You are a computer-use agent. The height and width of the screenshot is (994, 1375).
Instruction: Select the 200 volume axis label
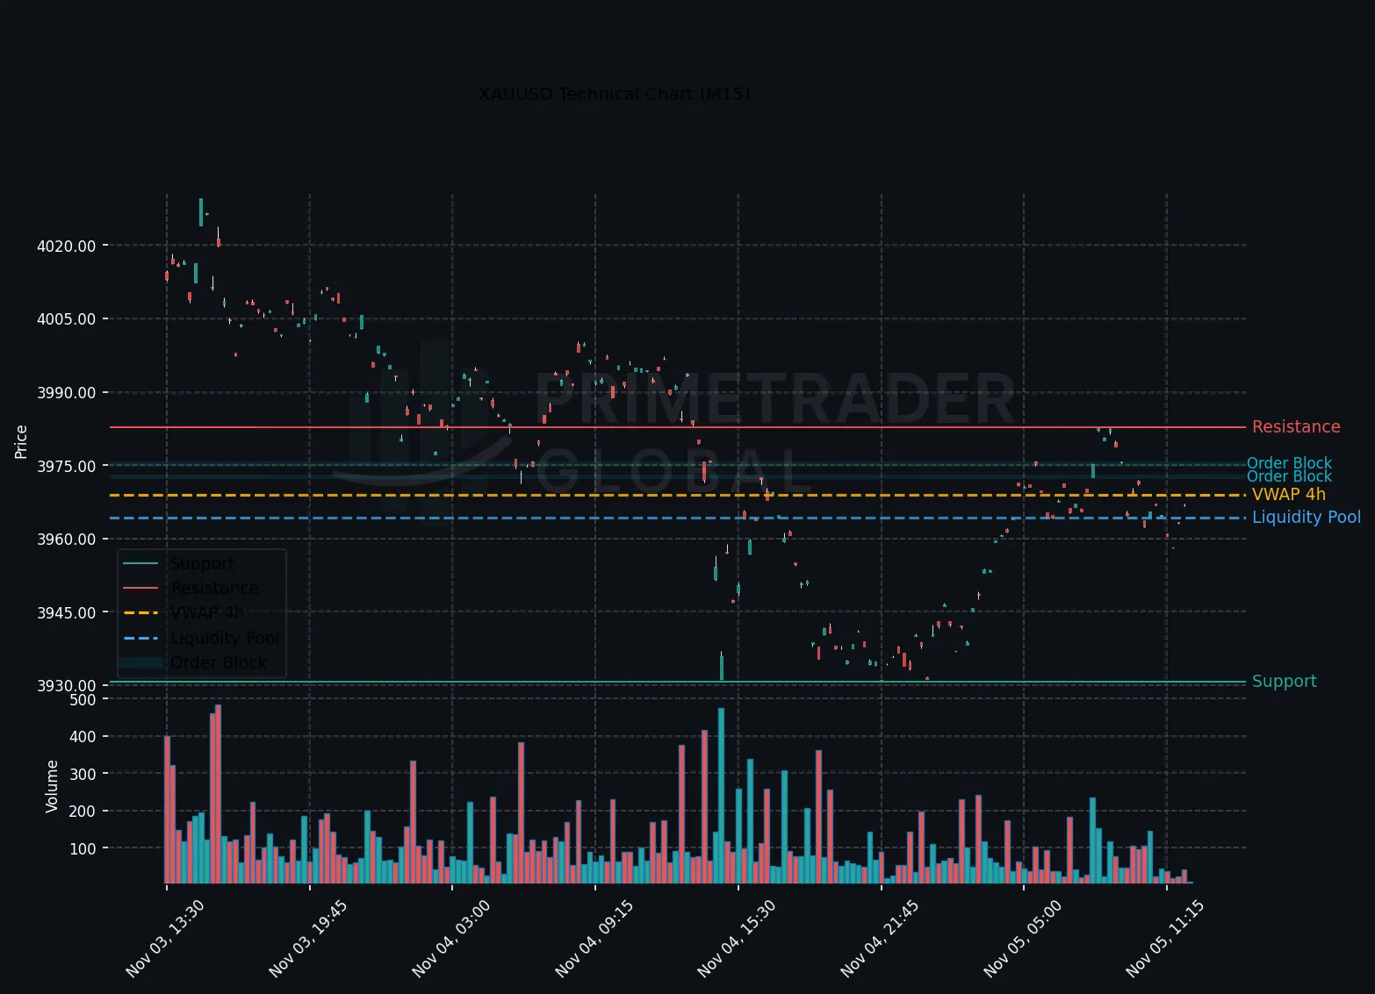tap(83, 812)
